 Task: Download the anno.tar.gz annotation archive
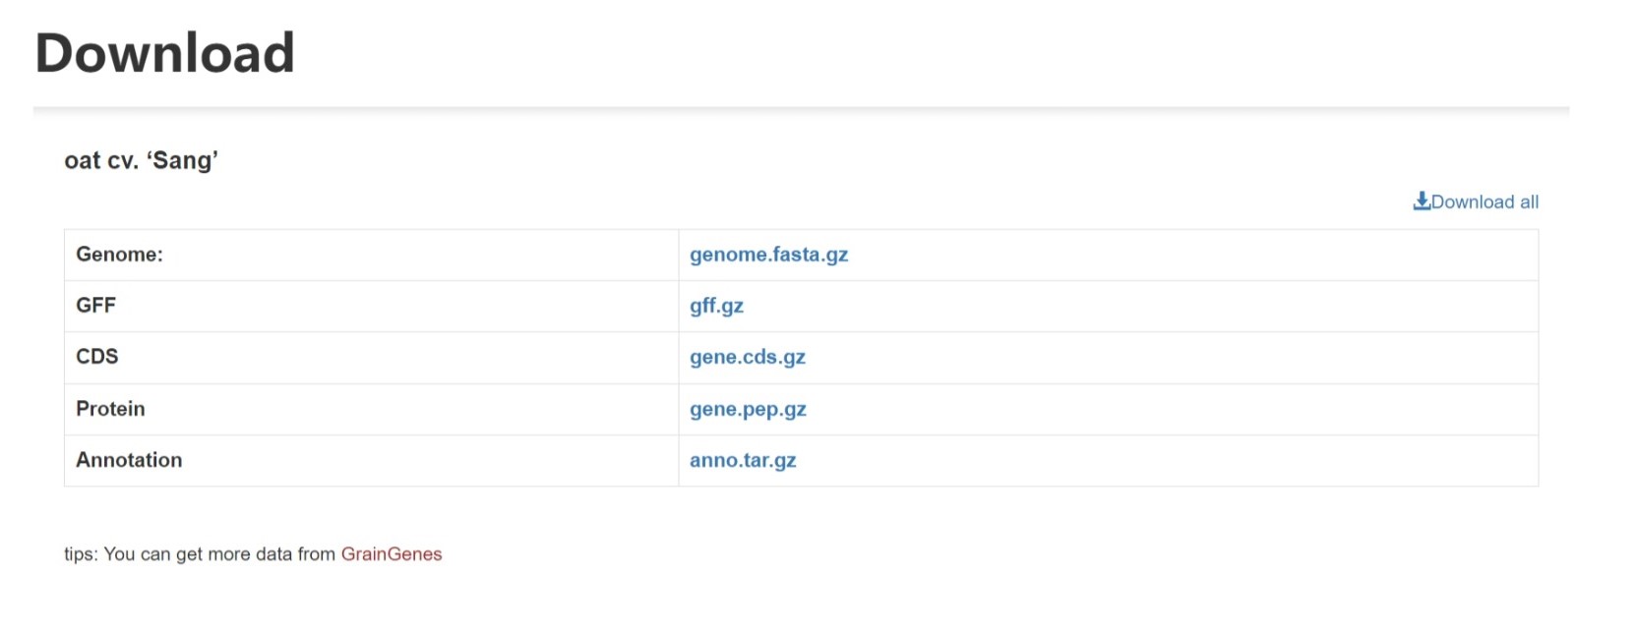coord(743,460)
